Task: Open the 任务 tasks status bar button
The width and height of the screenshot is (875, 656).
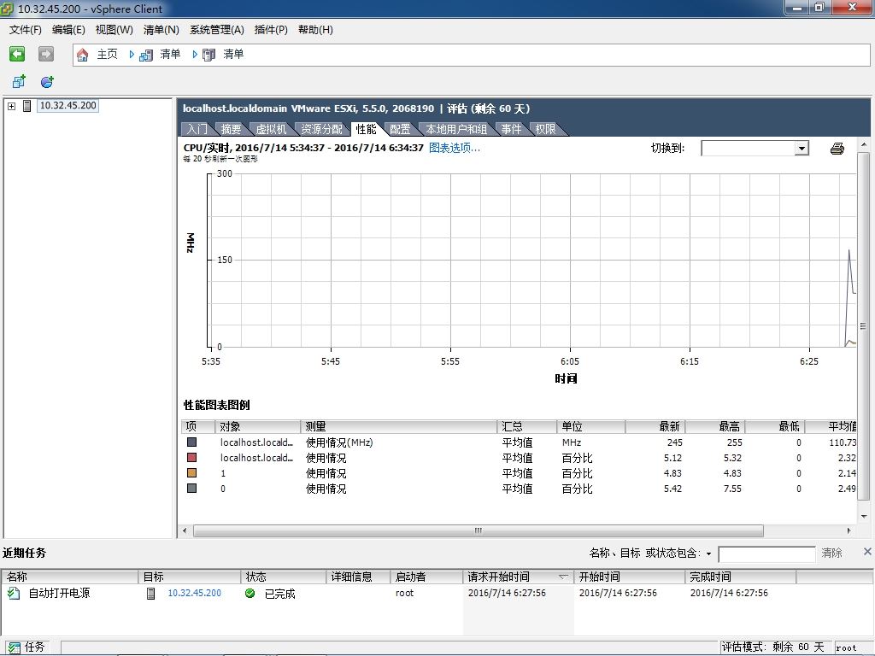Action: (x=26, y=647)
